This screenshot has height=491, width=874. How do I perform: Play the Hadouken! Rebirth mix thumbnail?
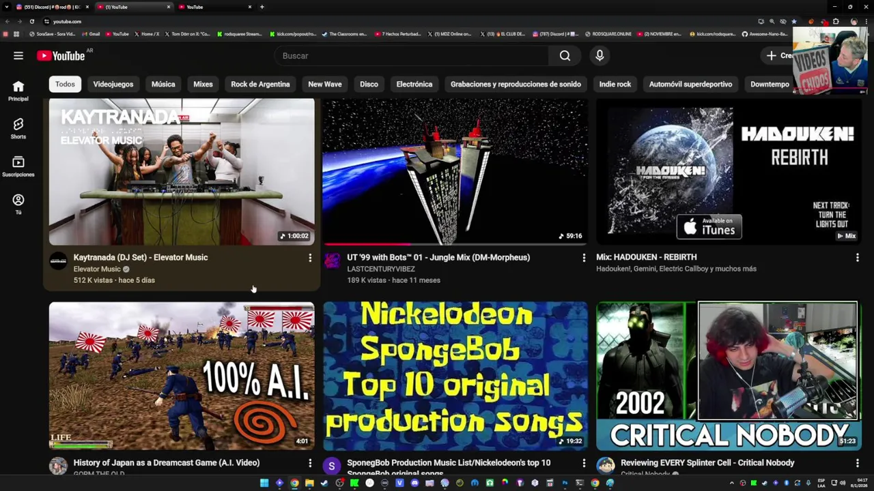[729, 172]
